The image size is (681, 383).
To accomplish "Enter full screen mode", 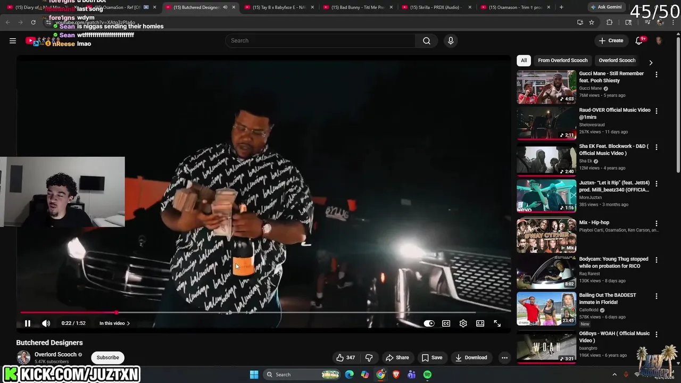I will [x=497, y=323].
